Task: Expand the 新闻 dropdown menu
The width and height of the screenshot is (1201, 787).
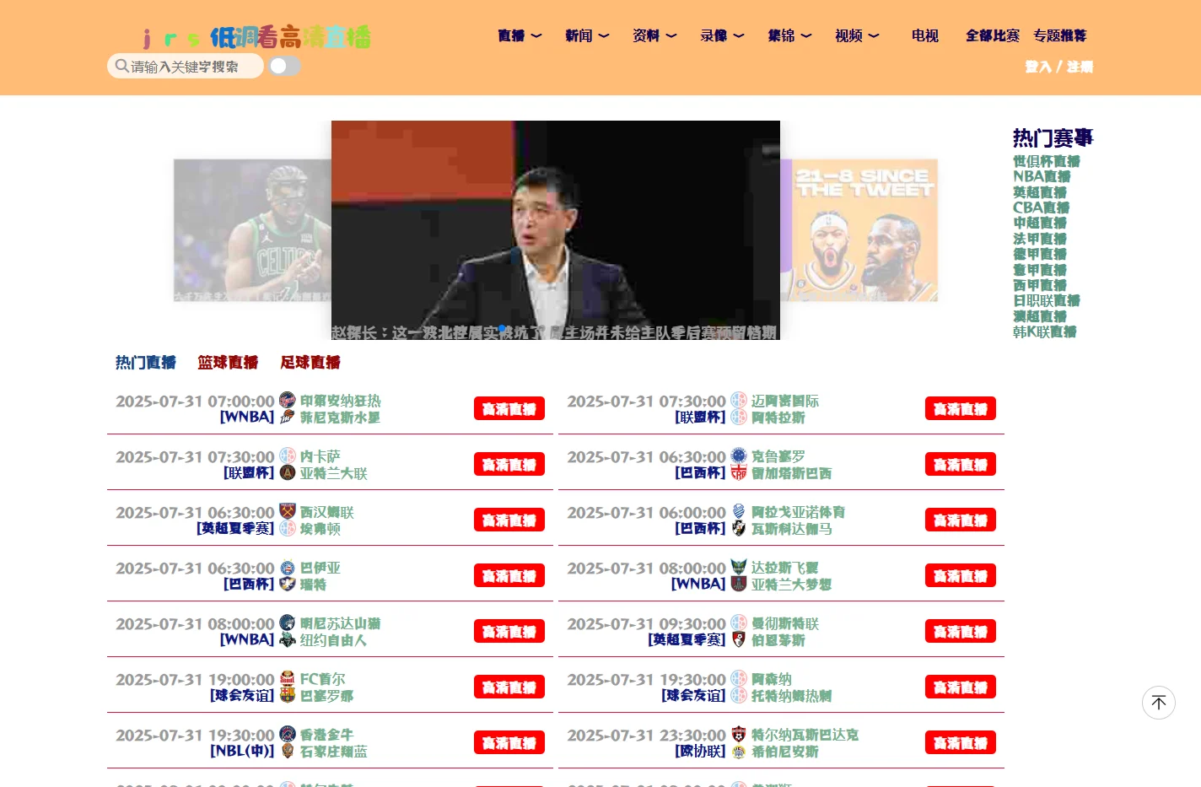Action: click(x=587, y=35)
